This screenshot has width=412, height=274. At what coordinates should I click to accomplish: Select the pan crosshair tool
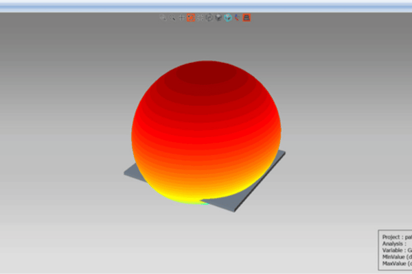click(x=181, y=18)
